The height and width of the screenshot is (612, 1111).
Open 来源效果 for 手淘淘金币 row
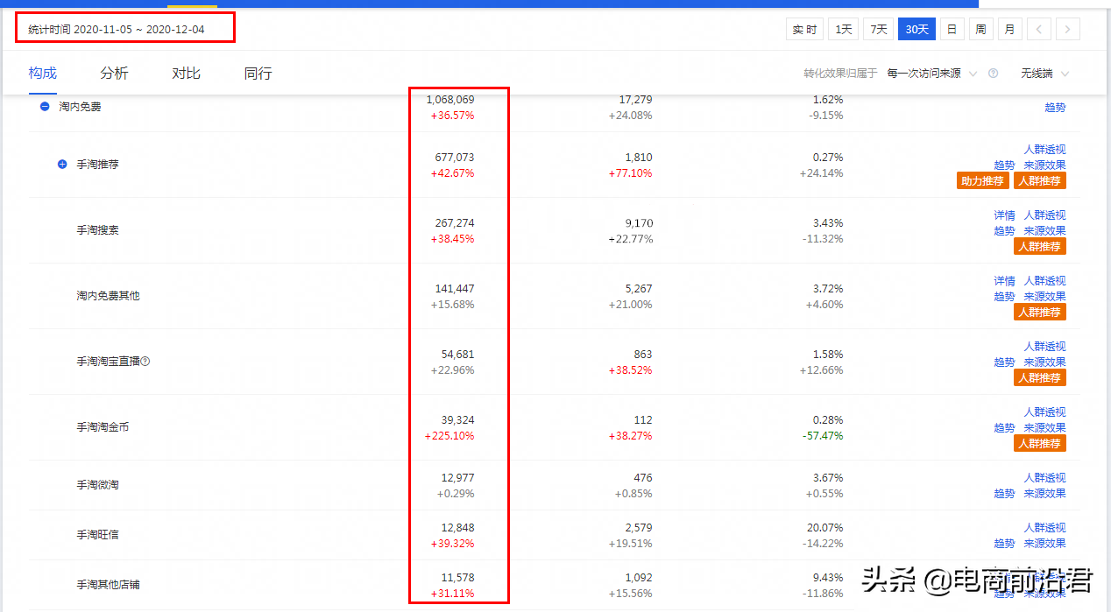point(1044,428)
